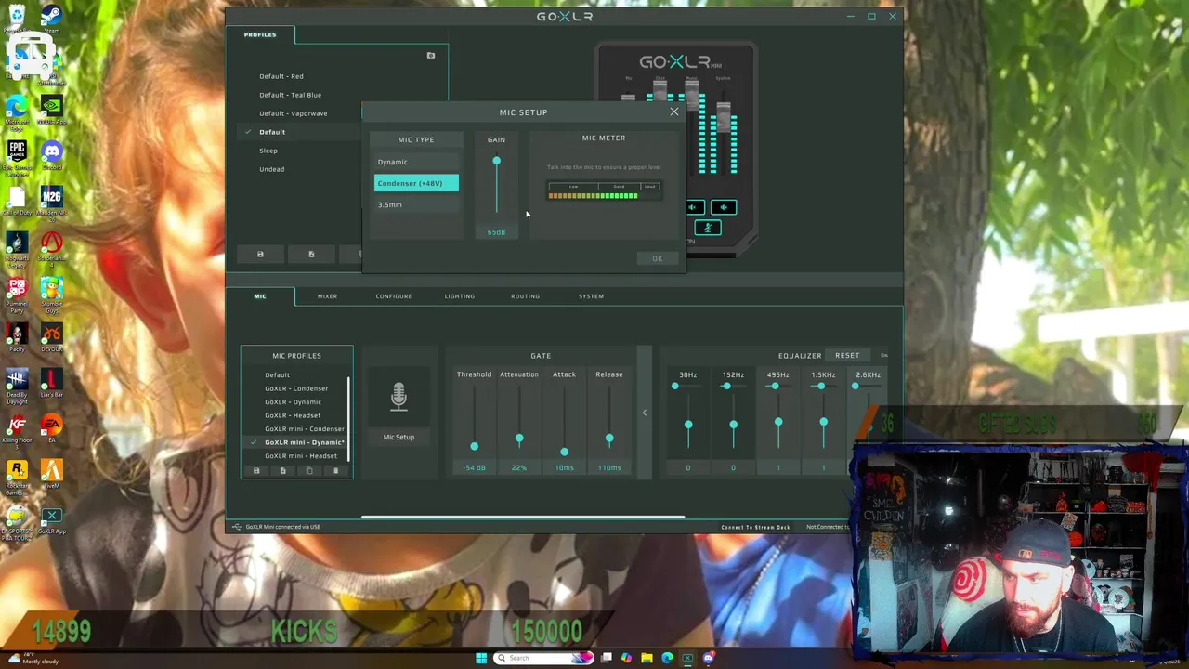
Task: Select GoXLR - Headset mic profile
Action: click(x=293, y=415)
